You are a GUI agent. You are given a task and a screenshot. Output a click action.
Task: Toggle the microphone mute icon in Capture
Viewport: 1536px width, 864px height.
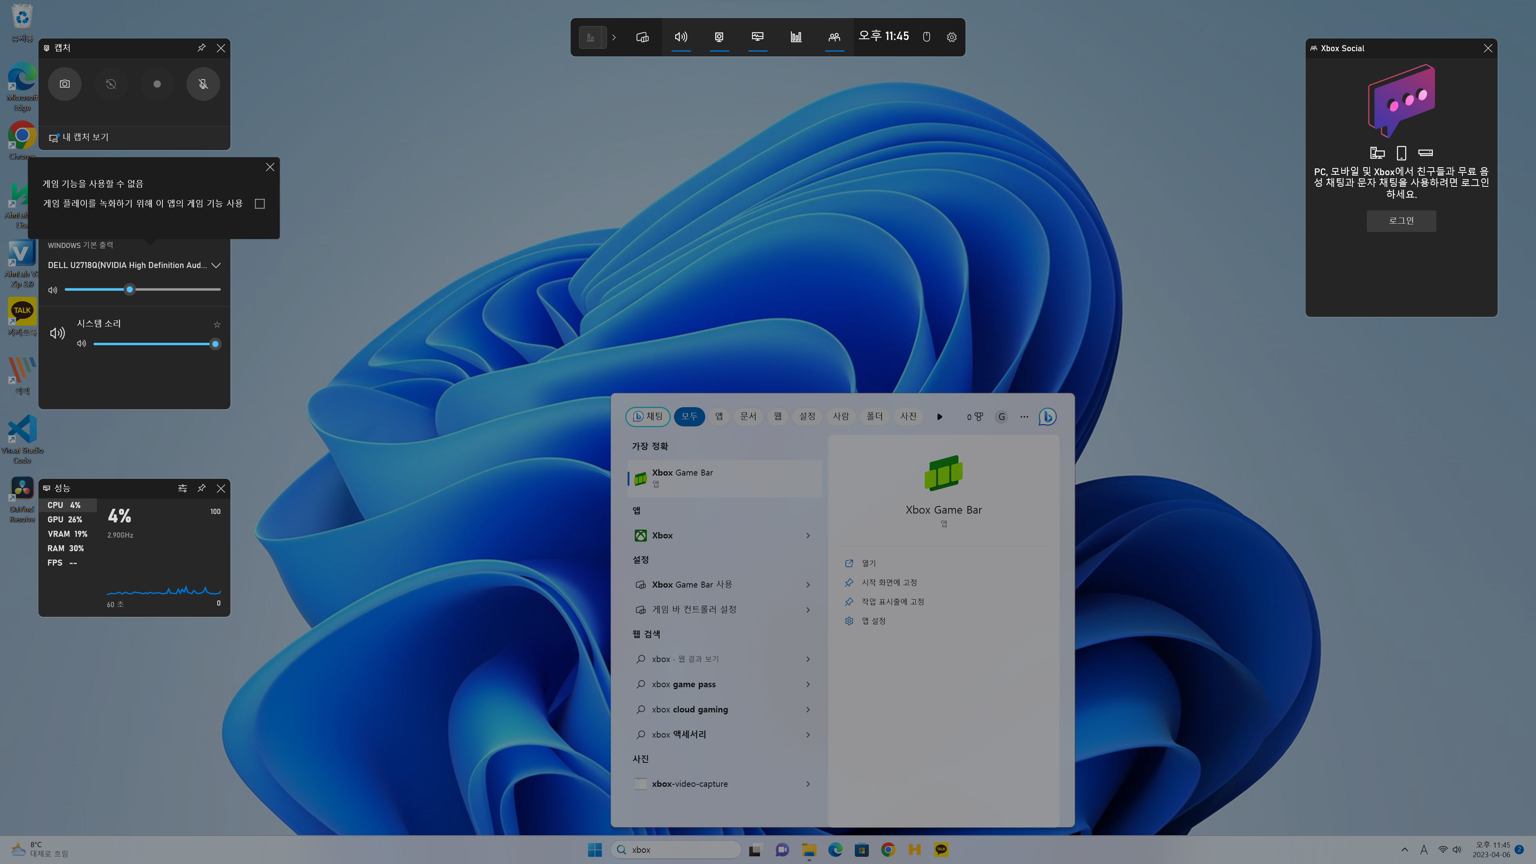203,84
